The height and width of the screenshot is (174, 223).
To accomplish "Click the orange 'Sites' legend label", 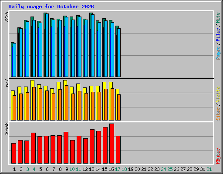I will pos(218,114).
